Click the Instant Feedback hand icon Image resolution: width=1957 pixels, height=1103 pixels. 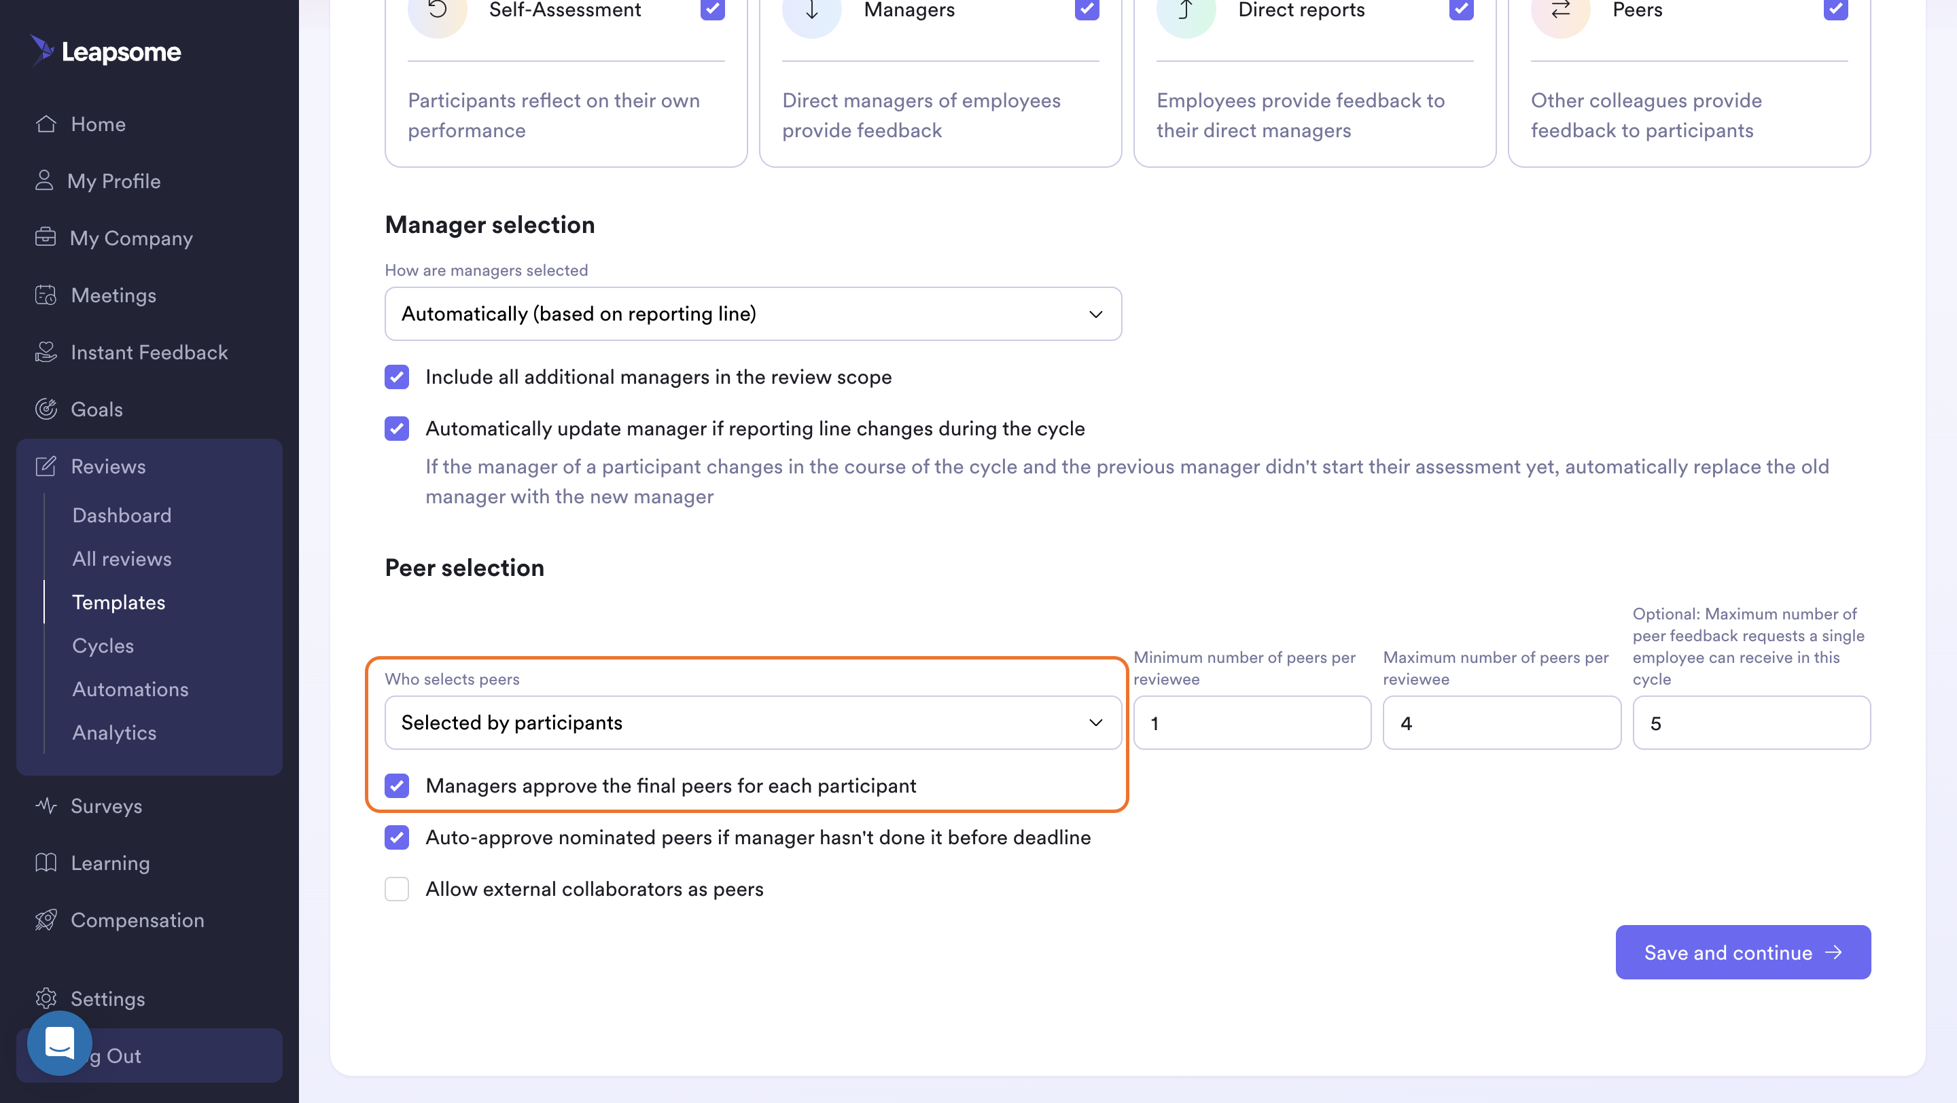pyautogui.click(x=46, y=351)
